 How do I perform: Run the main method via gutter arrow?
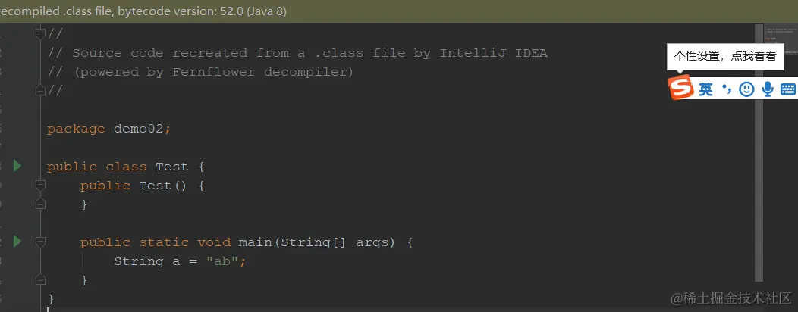tap(17, 242)
